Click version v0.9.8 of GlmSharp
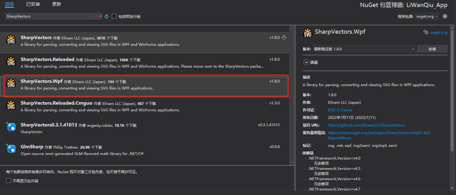The width and height of the screenshot is (456, 195). [x=274, y=147]
